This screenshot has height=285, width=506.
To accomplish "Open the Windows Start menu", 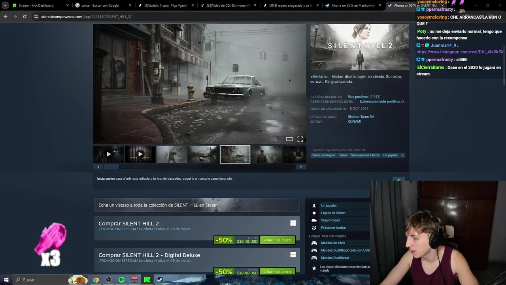I will 6,280.
